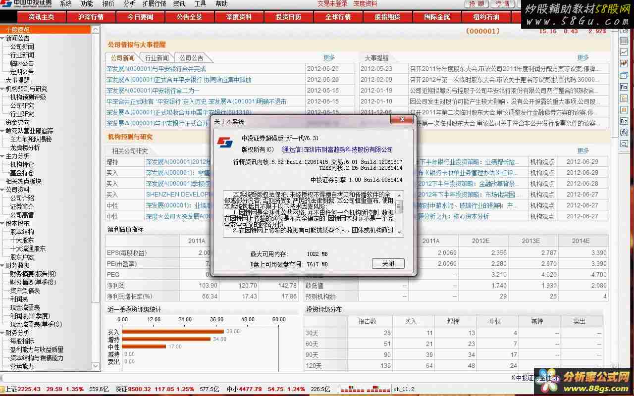Select 十大流通股东 in the left tree
Image resolution: width=634 pixels, height=396 pixels.
(28, 248)
